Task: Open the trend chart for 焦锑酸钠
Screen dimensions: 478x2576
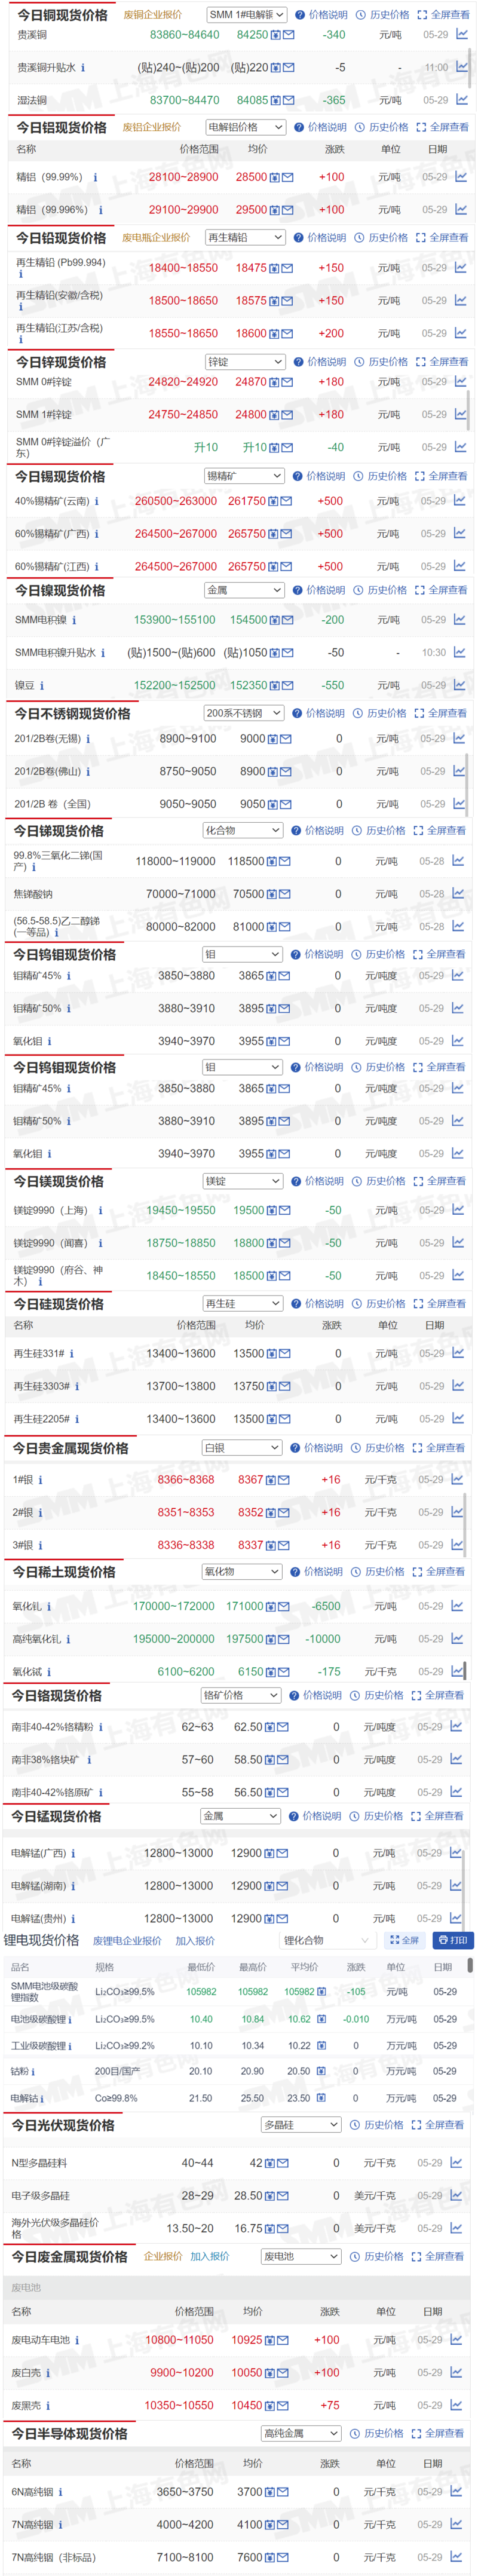Action: pyautogui.click(x=458, y=893)
